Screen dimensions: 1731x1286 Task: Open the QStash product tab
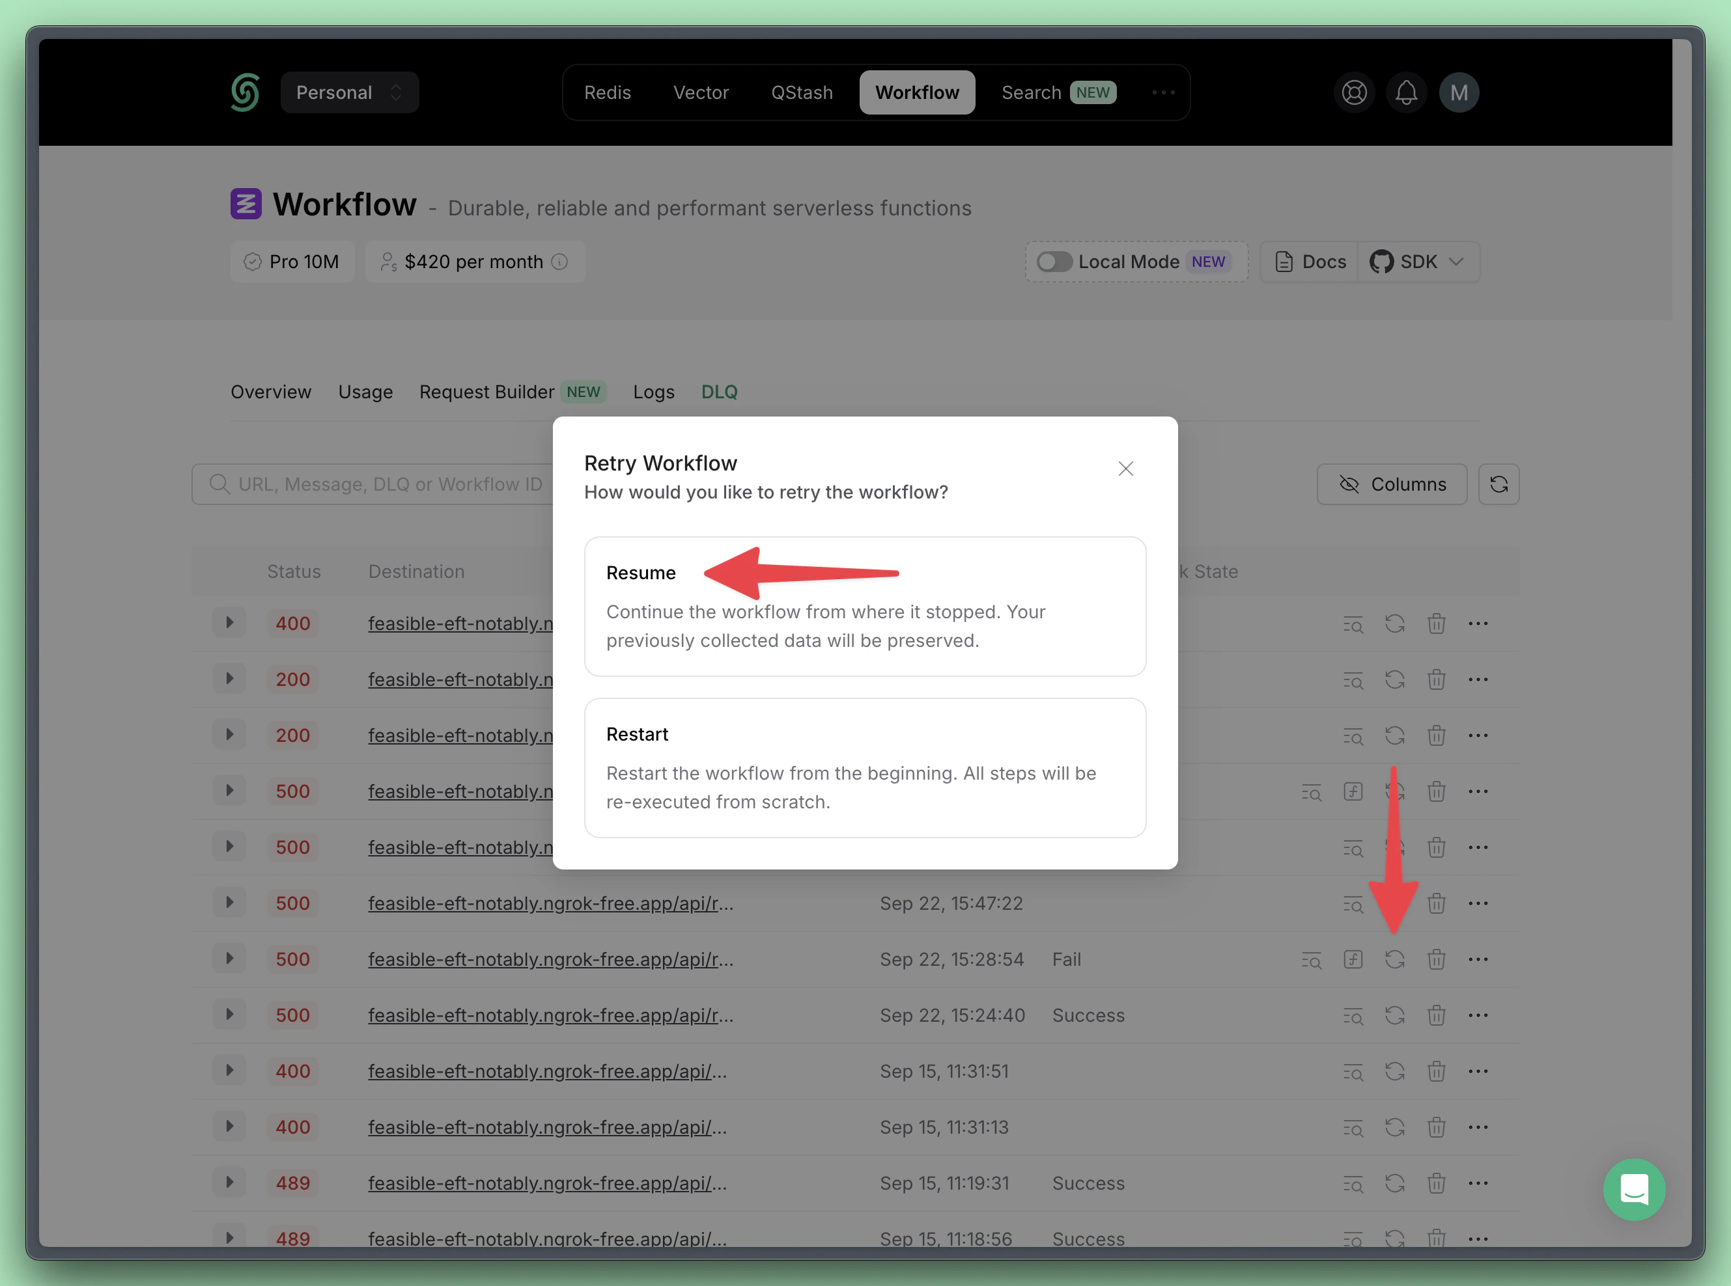pyautogui.click(x=802, y=92)
